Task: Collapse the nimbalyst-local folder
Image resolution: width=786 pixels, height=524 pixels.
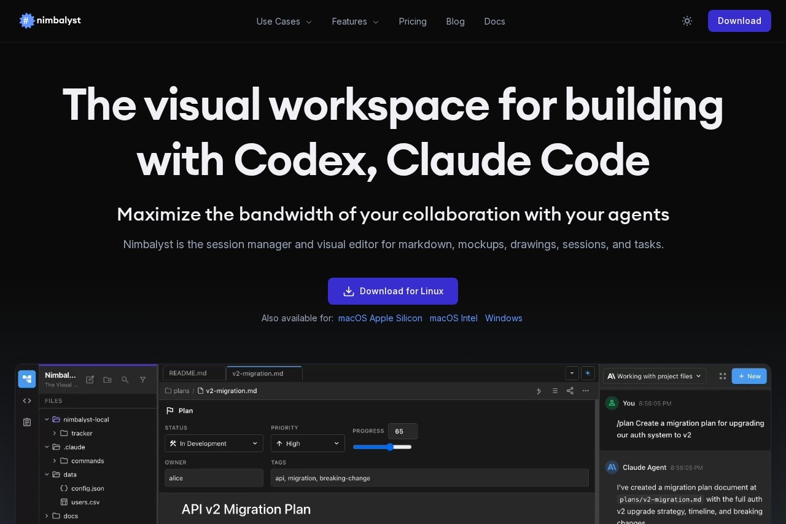Action: 47,420
